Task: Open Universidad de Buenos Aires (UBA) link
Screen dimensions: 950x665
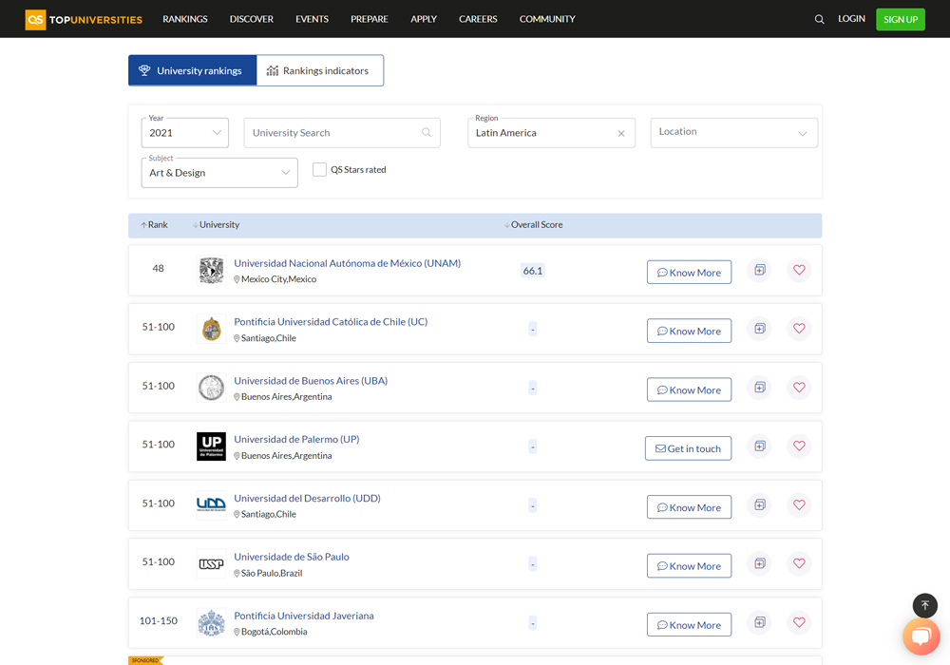Action: pyautogui.click(x=311, y=380)
